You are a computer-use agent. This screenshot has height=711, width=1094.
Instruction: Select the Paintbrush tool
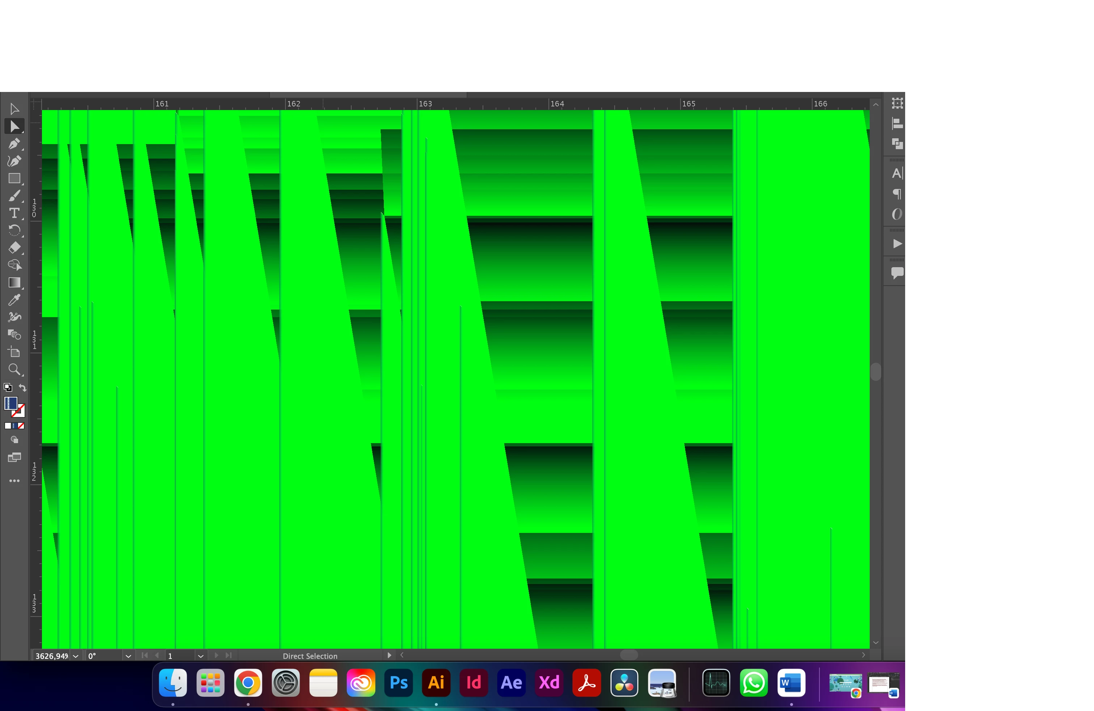click(14, 196)
